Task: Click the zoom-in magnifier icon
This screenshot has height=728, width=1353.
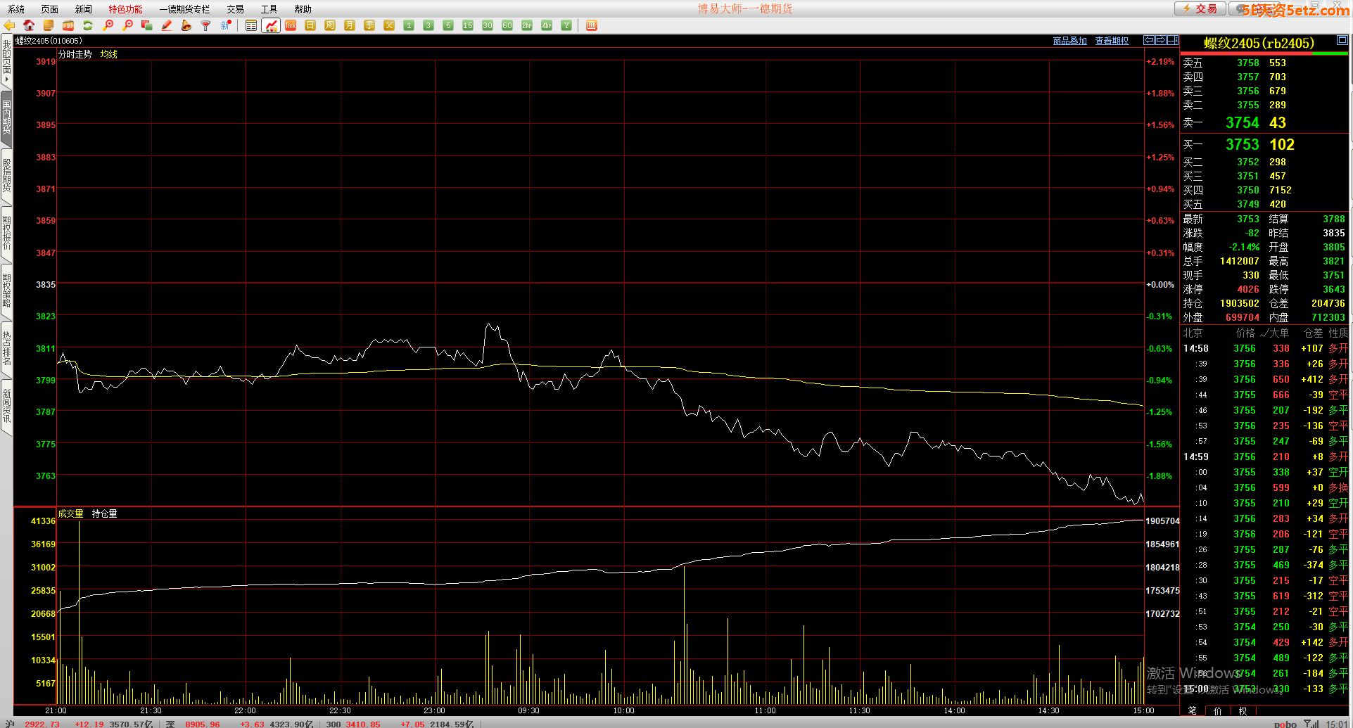Action: (108, 25)
